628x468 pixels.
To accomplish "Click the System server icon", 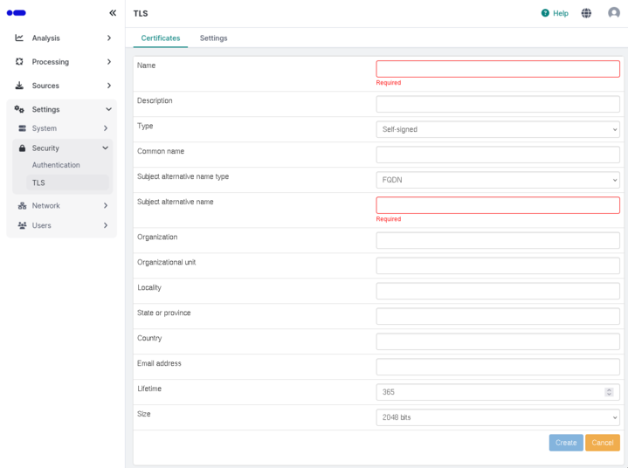I will [23, 128].
